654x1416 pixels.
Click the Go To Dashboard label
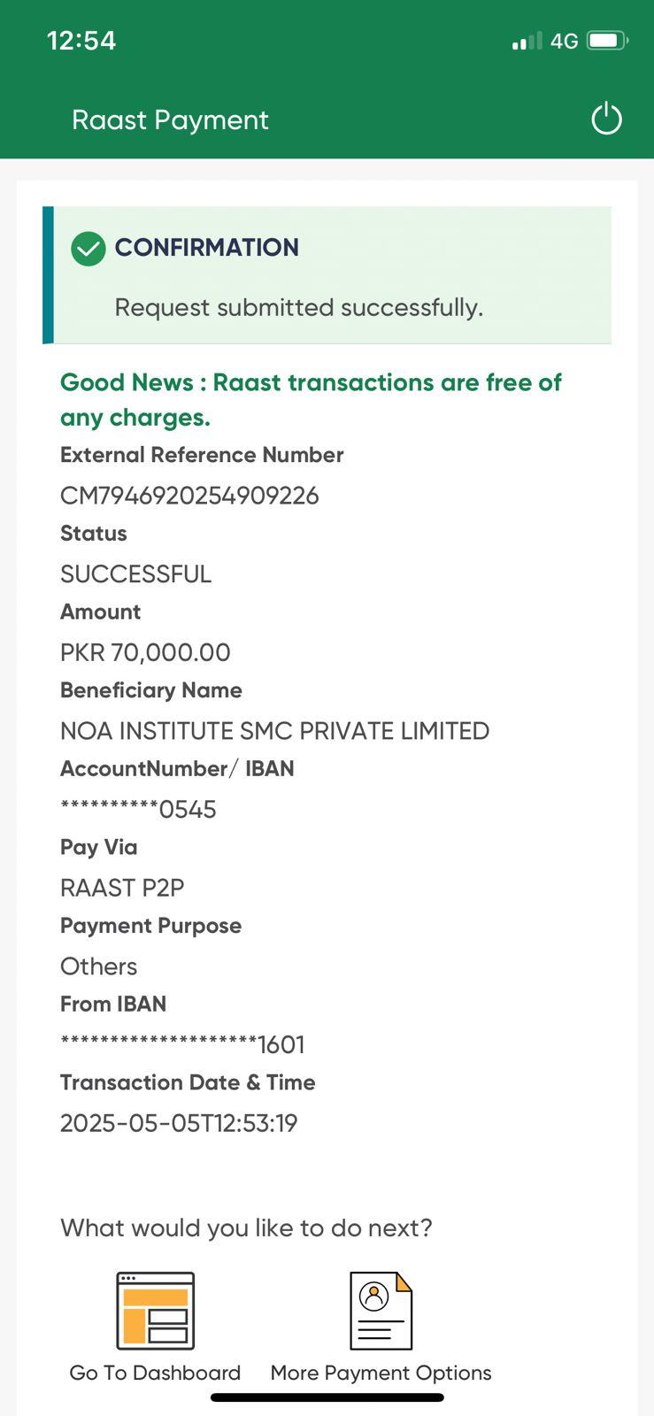155,1373
